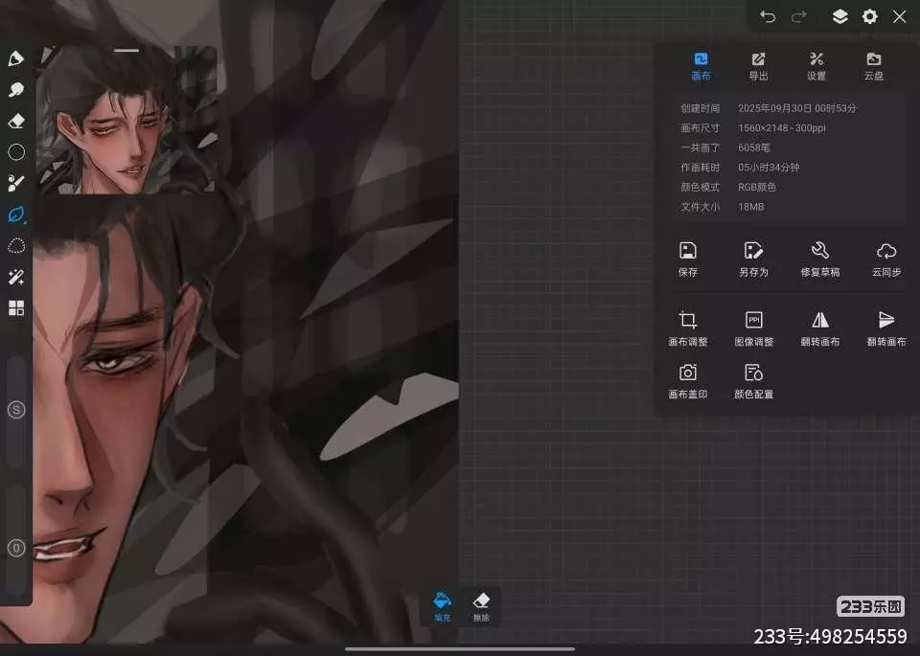
Task: Open the gear settings menu
Action: pos(870,16)
